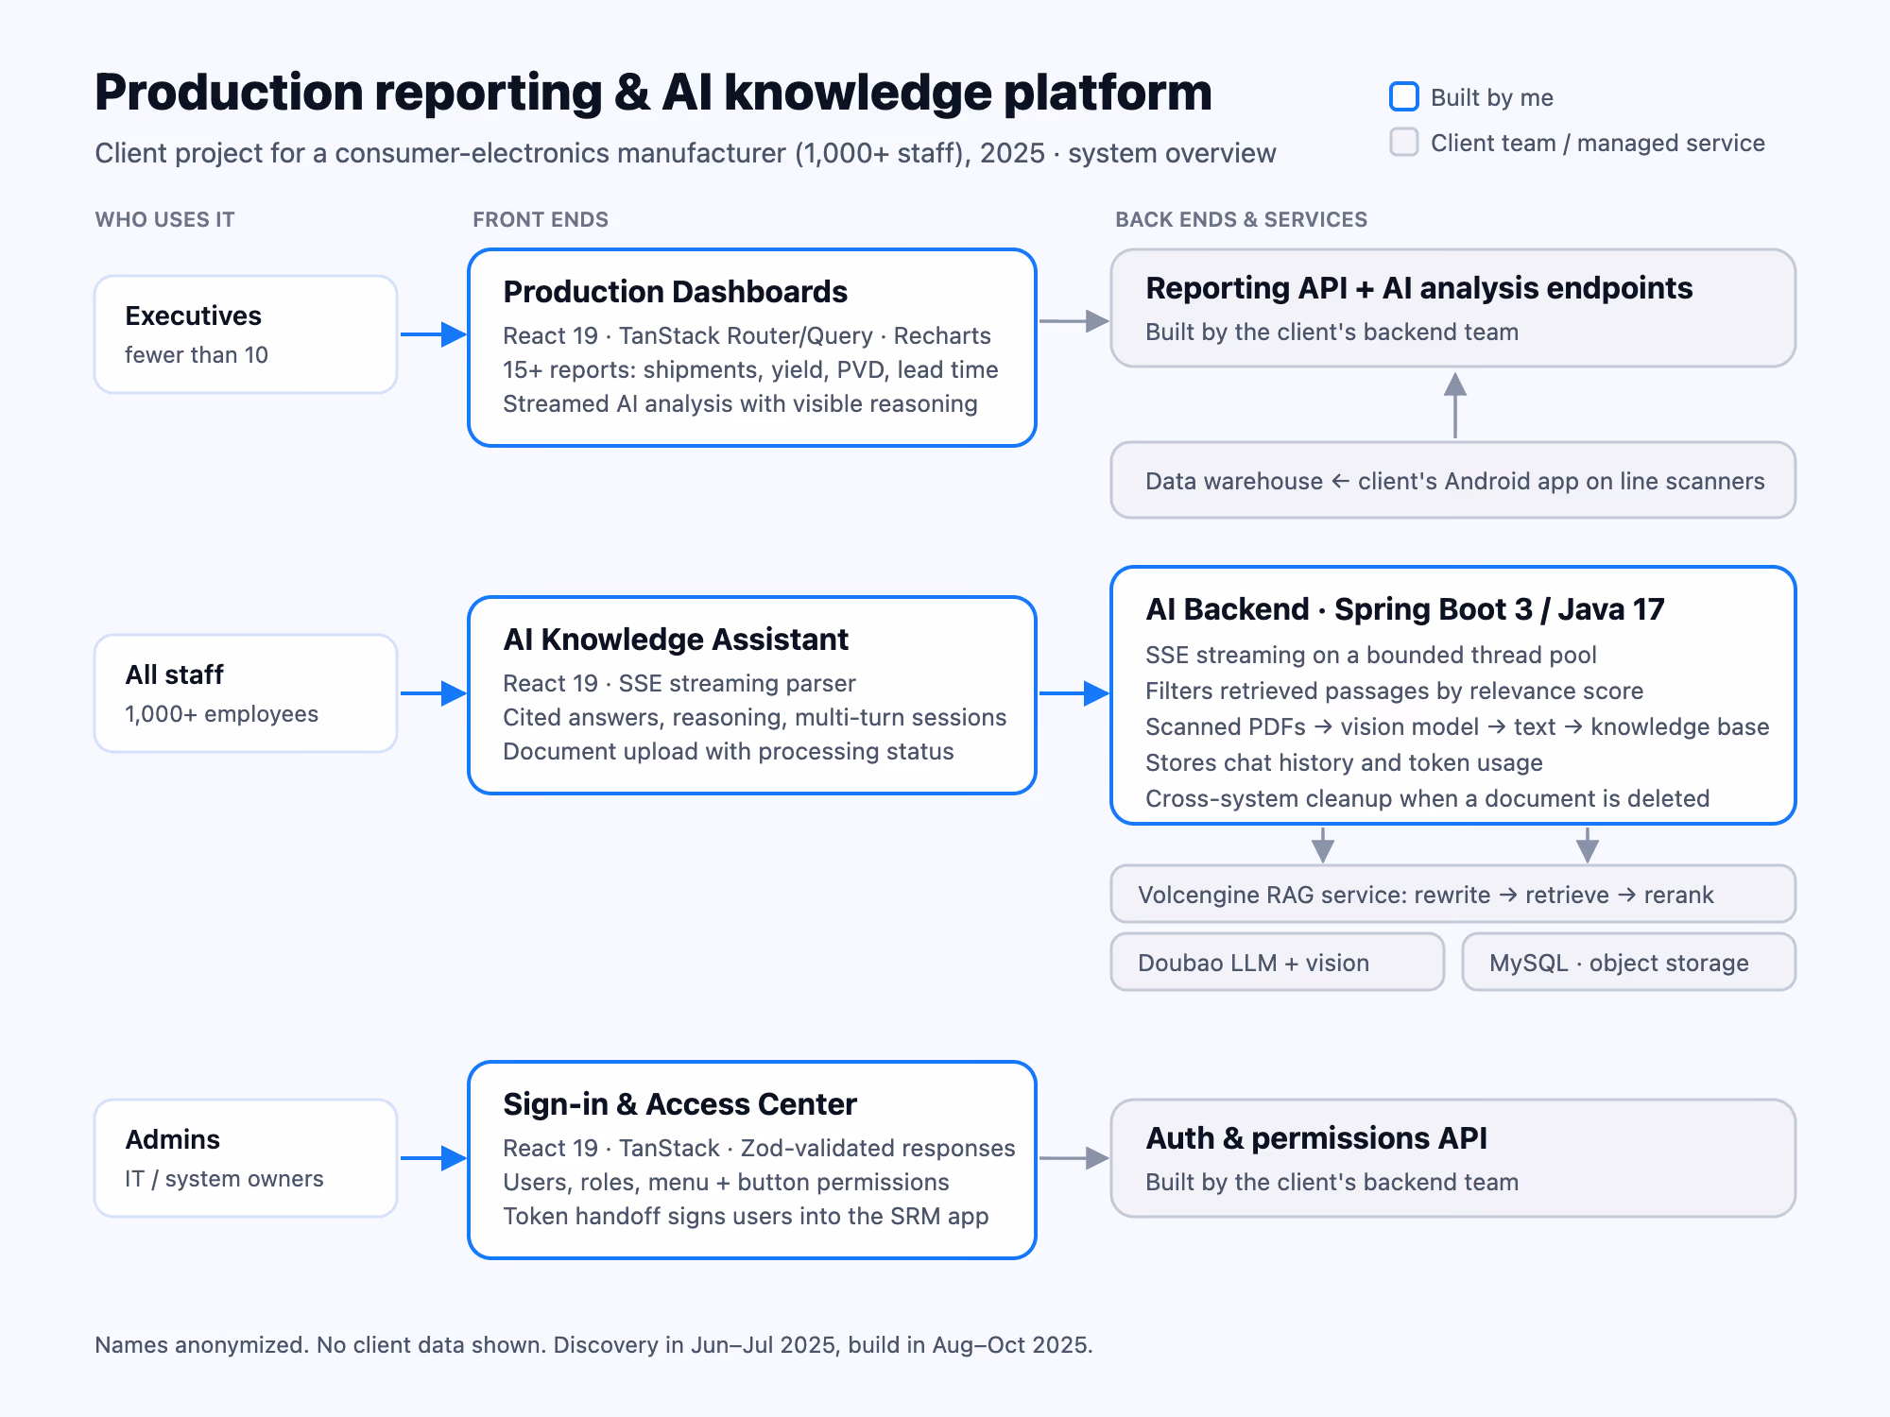Click 'Stores chat history and token usage'
The image size is (1890, 1417).
tap(1344, 762)
